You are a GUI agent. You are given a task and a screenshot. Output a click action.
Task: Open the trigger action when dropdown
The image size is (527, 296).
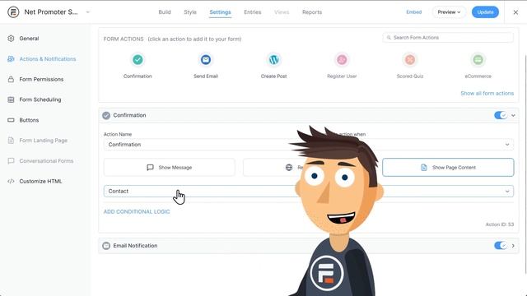pyautogui.click(x=507, y=145)
